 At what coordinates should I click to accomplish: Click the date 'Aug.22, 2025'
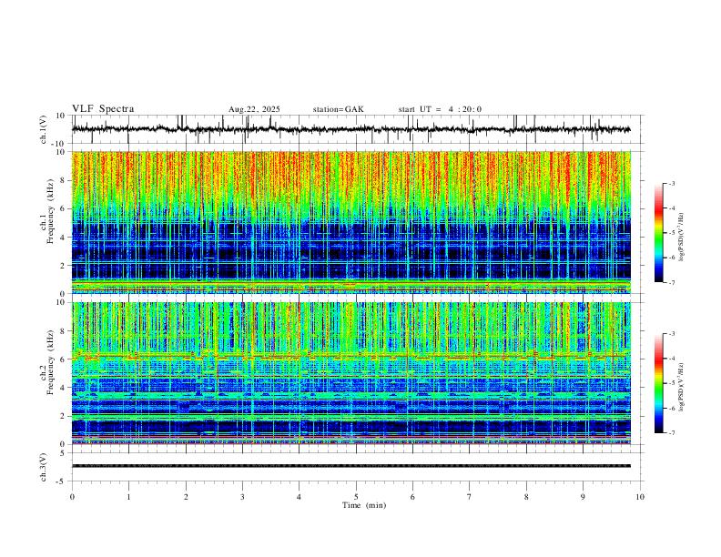coord(254,109)
